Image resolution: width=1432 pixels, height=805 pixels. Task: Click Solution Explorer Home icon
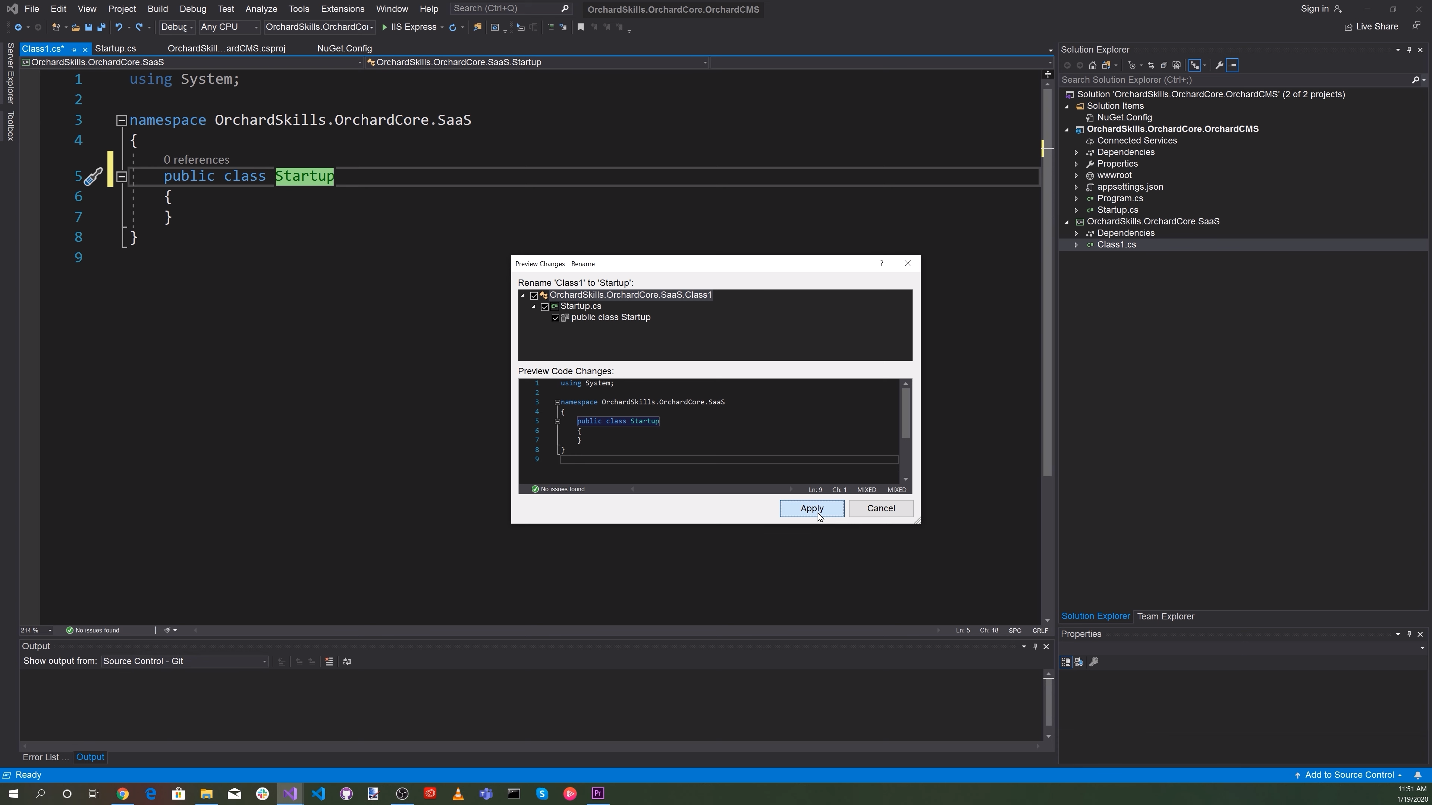[1092, 66]
